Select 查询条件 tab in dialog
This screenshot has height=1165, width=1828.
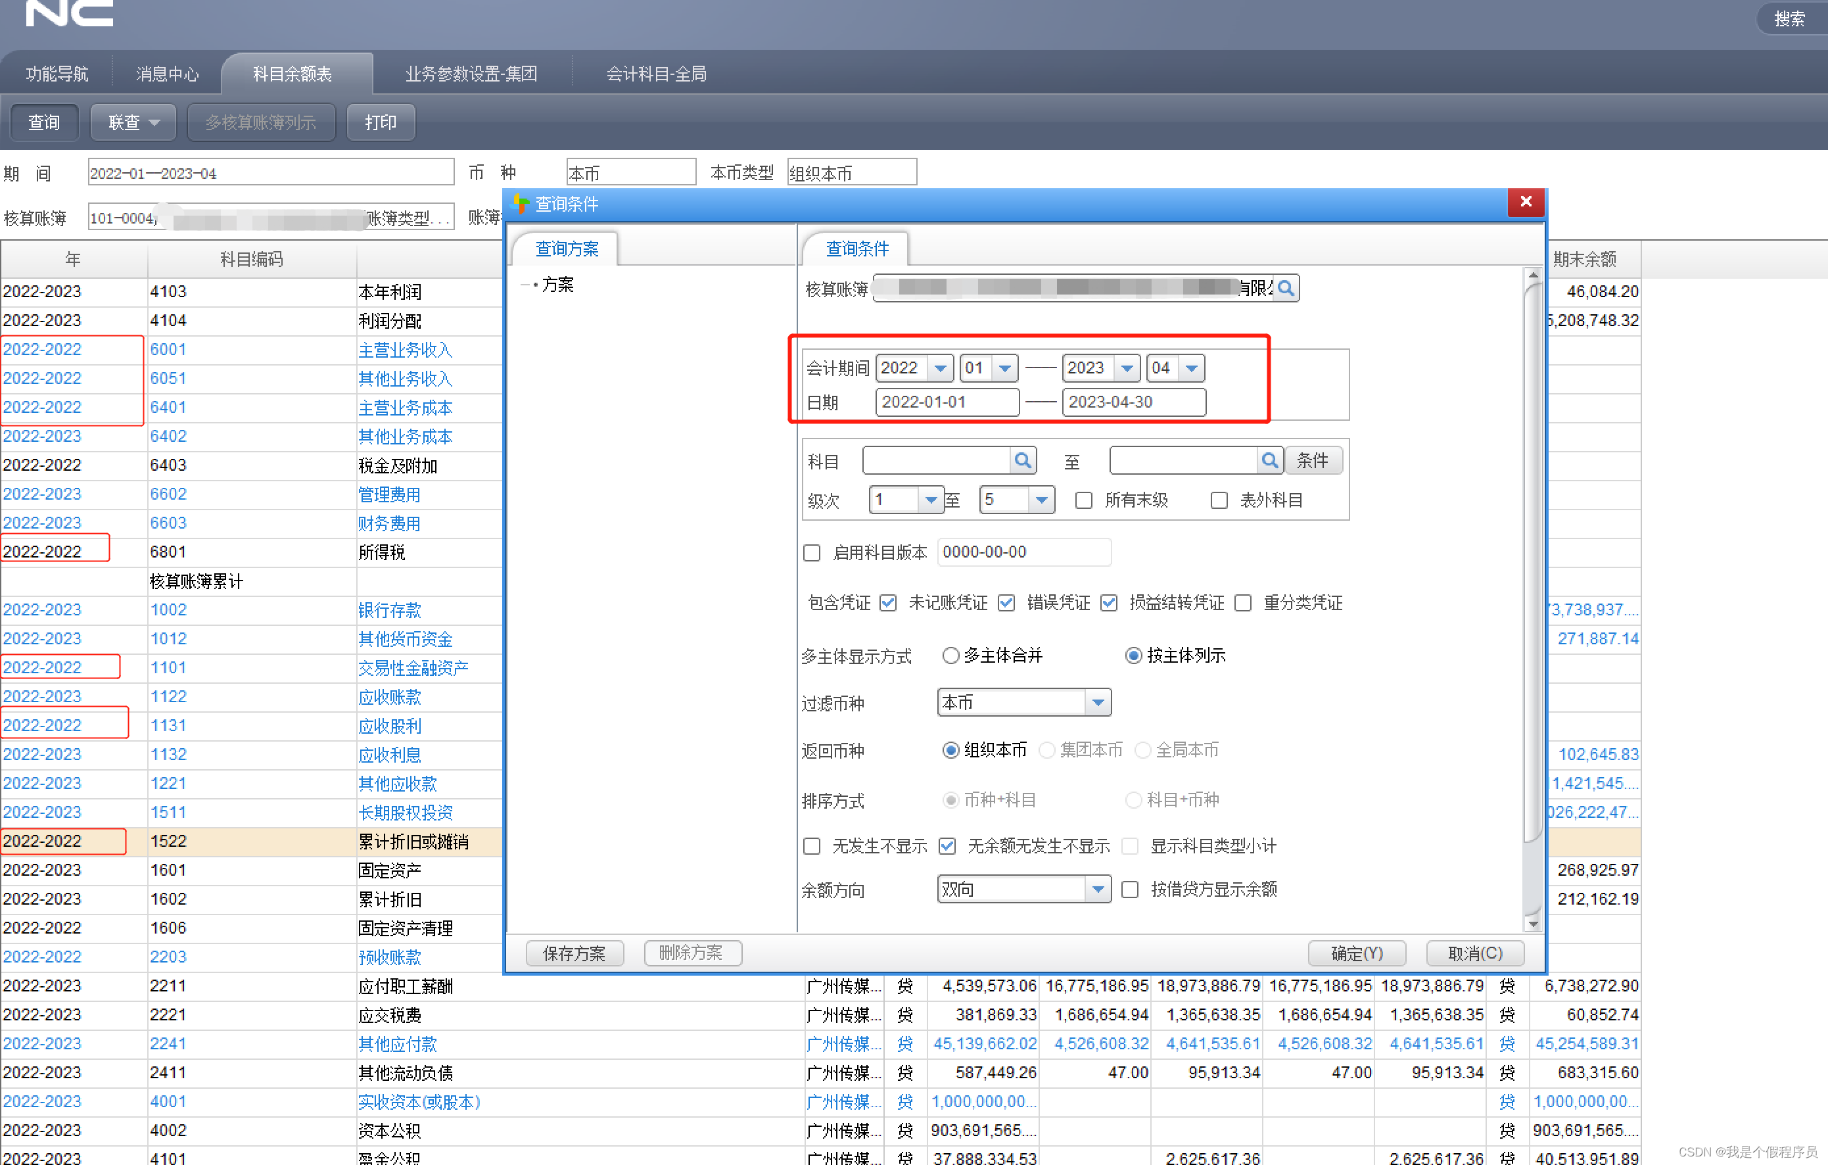(857, 249)
